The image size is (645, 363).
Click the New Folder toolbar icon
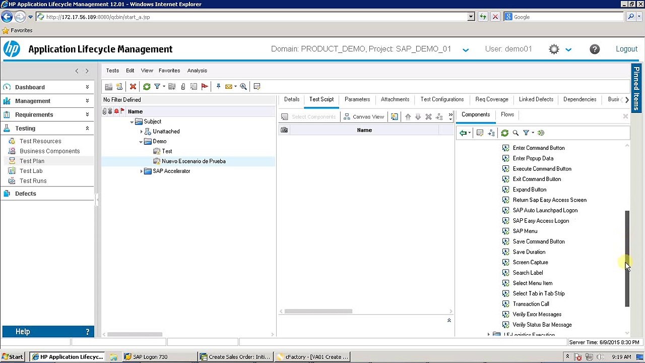tap(108, 87)
